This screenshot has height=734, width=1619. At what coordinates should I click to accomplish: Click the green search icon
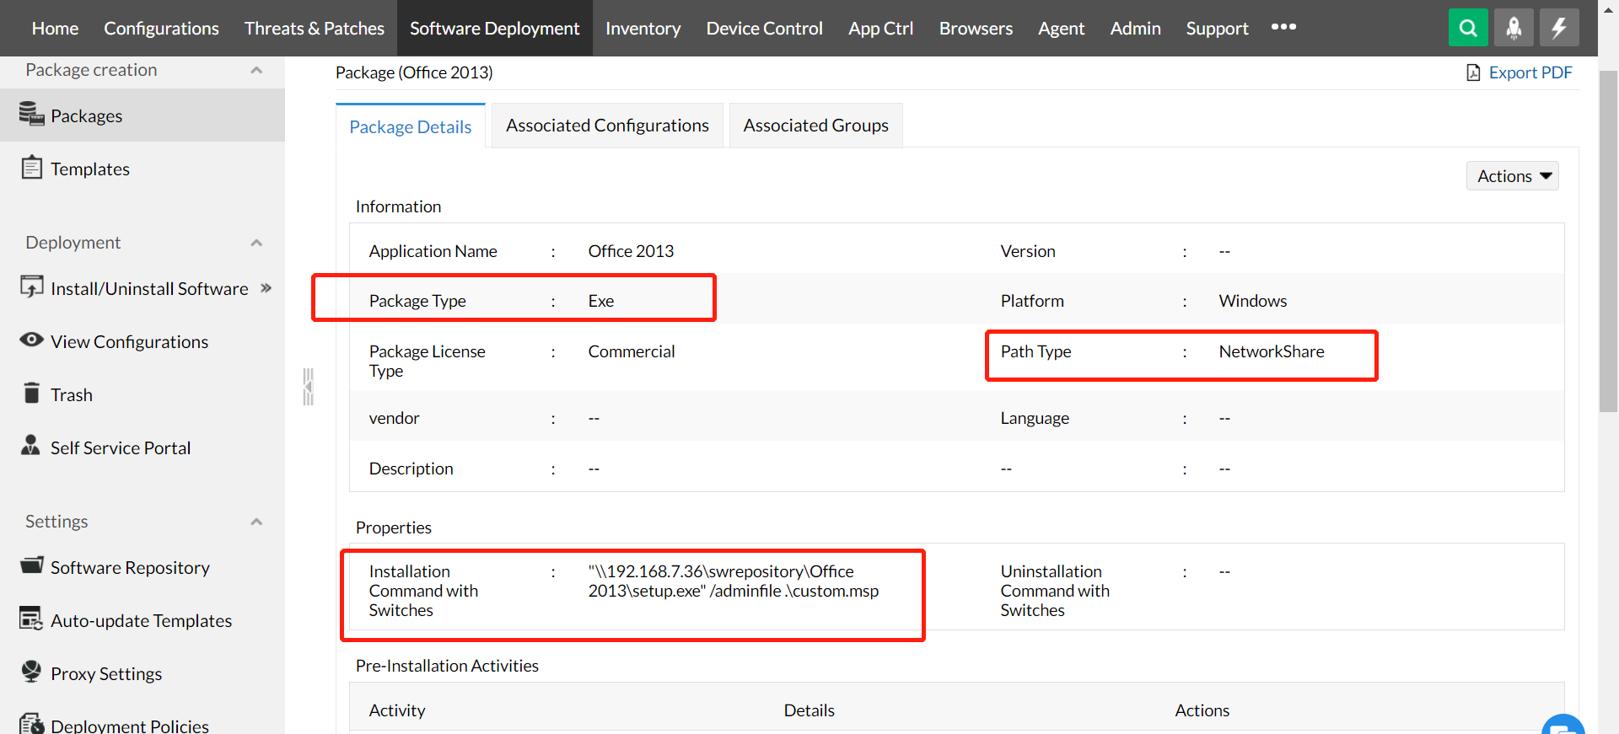1468,28
